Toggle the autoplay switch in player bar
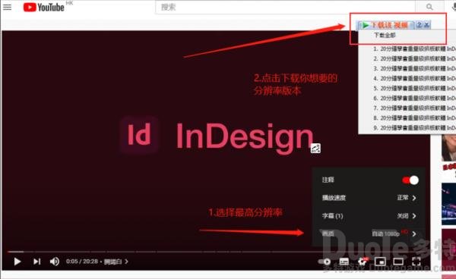 325,262
